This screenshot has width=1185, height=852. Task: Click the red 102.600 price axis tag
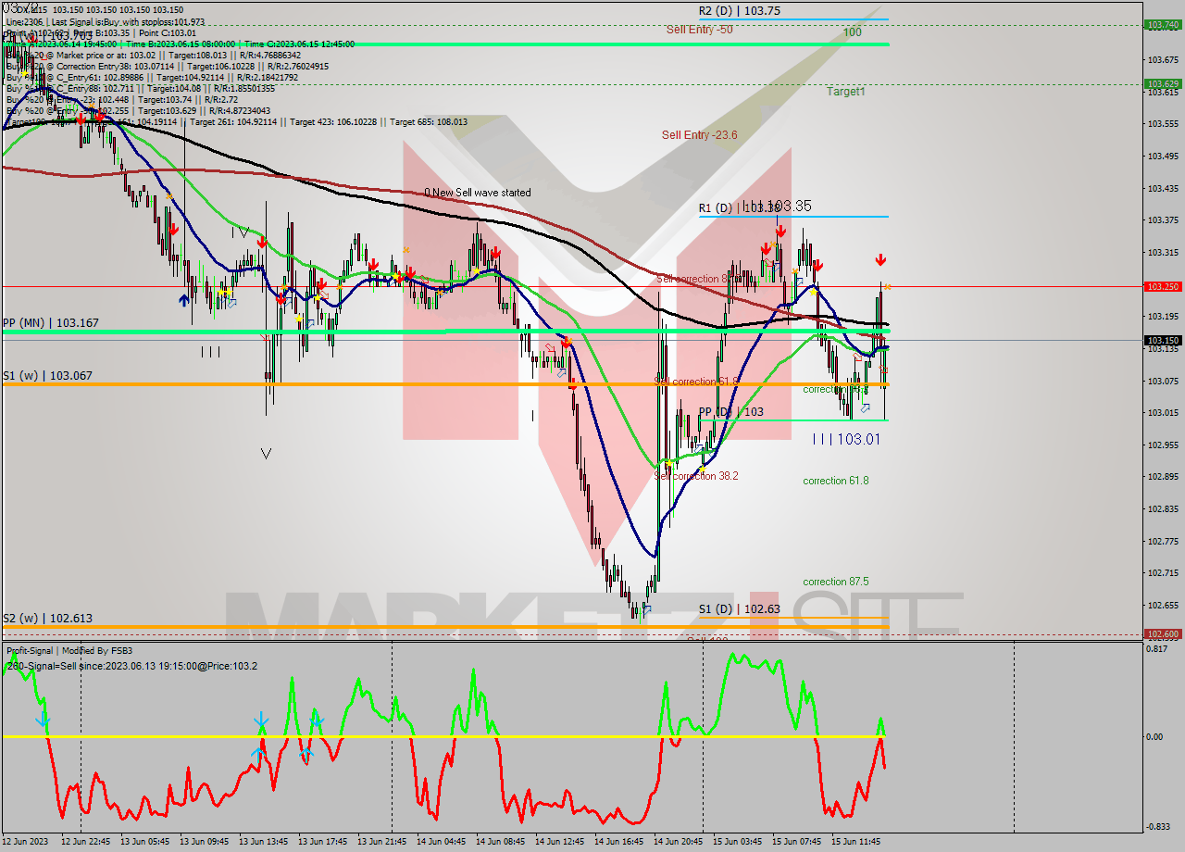point(1163,634)
